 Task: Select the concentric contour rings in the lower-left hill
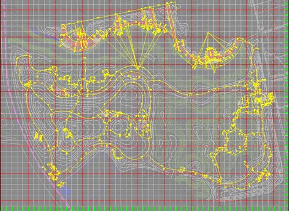72,128
